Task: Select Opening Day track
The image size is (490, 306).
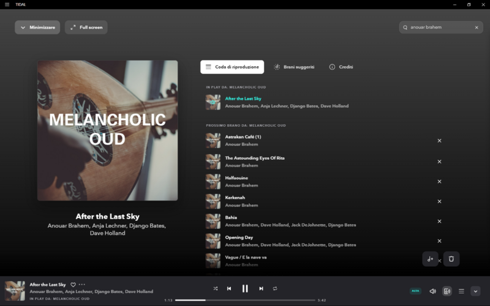Action: tap(239, 237)
